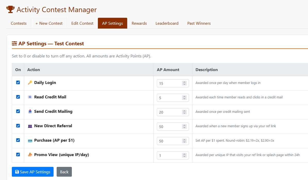The height and width of the screenshot is (180, 308).
Task: Click the 'On' column header
Action: 18,70
